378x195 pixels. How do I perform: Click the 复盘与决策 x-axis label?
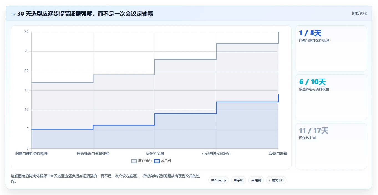click(278, 153)
